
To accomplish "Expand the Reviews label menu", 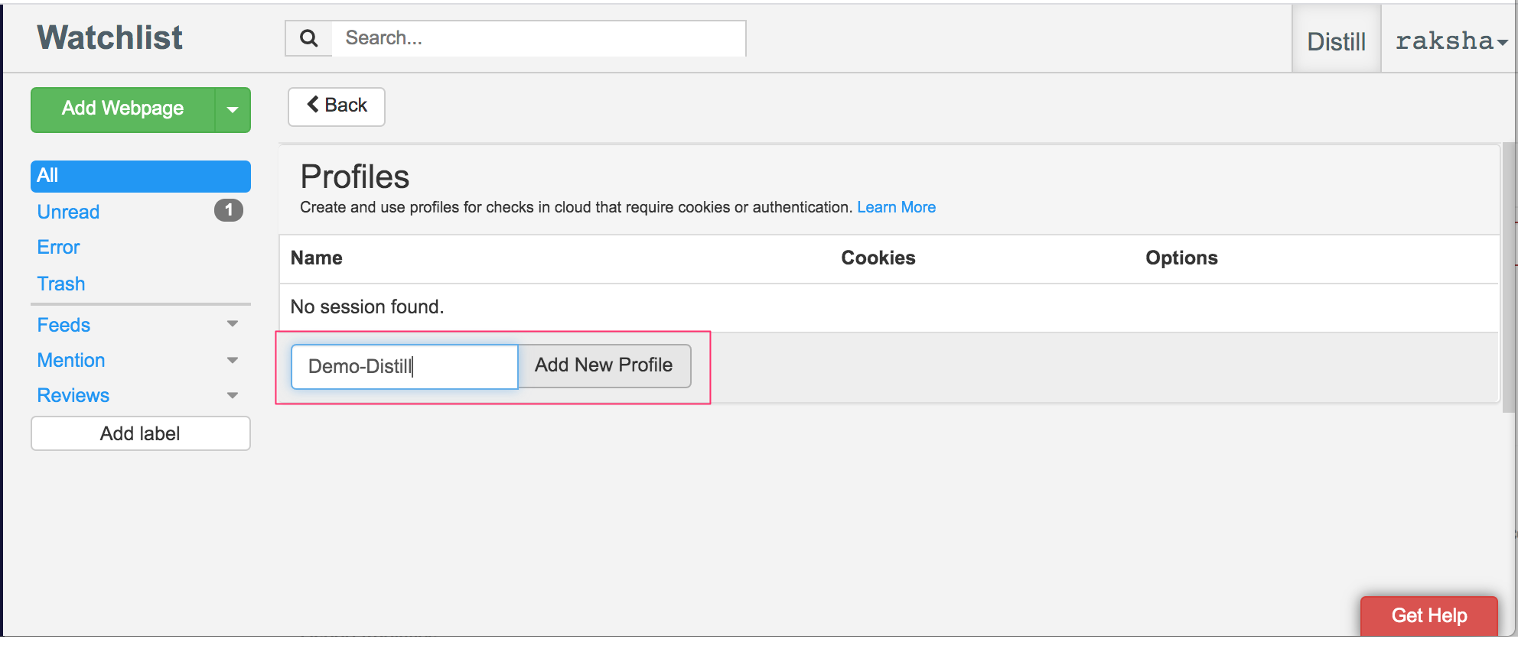I will tap(233, 395).
